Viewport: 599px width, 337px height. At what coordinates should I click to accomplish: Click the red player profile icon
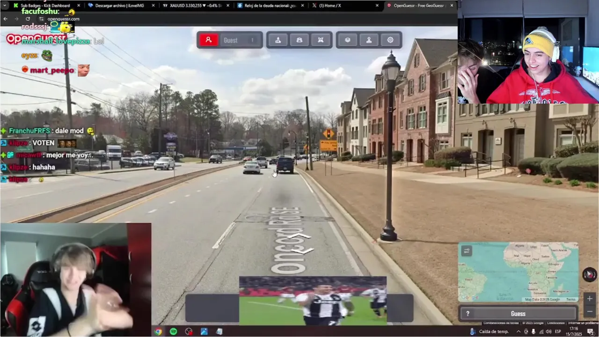pyautogui.click(x=209, y=40)
